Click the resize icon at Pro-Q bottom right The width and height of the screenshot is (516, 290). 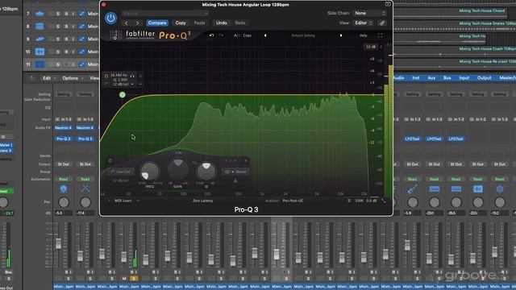(x=384, y=201)
